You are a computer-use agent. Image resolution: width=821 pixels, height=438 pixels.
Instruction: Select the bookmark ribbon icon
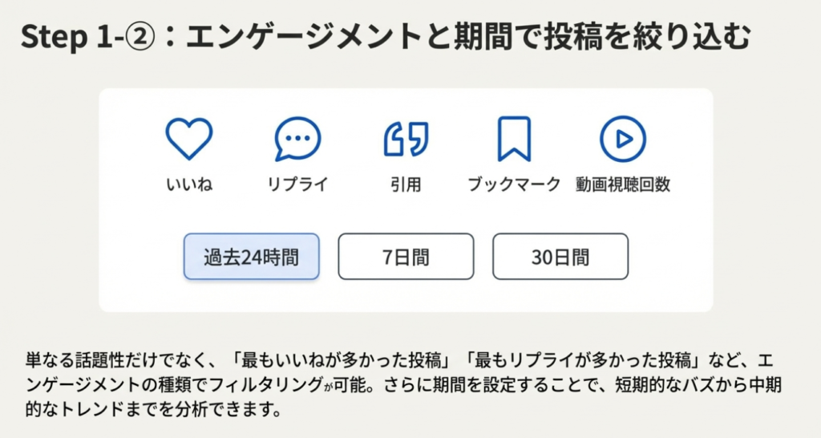514,139
